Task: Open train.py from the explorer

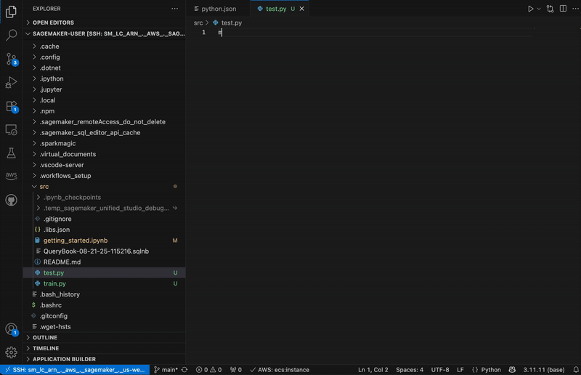Action: coord(54,283)
